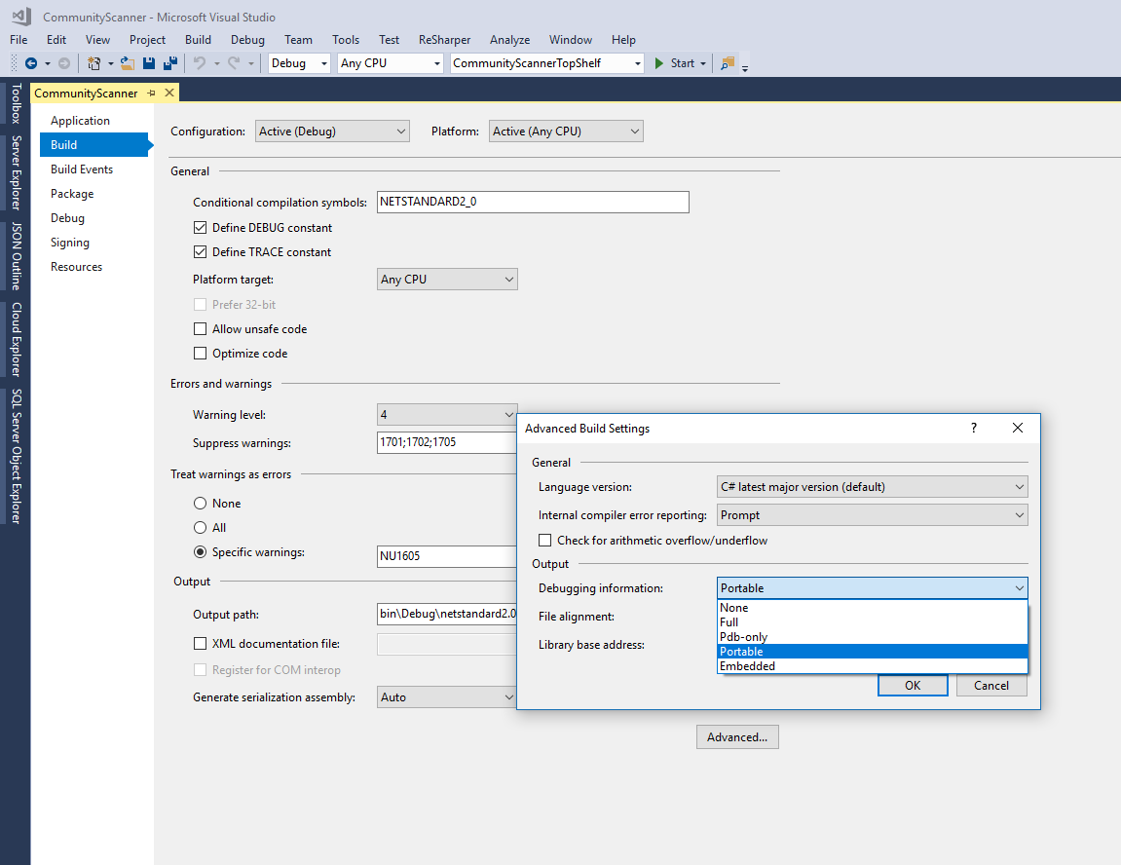Close the CommunityScanner document tab
This screenshot has width=1121, height=865.
[169, 93]
